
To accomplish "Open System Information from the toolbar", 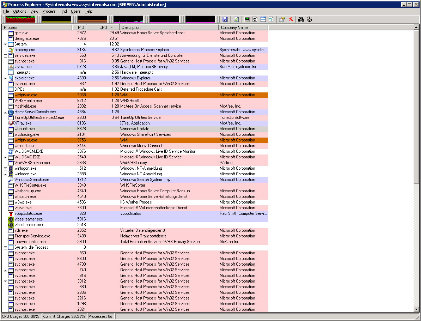I will (x=247, y=19).
